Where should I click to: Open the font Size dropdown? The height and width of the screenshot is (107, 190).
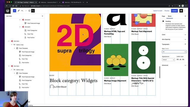click(174, 52)
